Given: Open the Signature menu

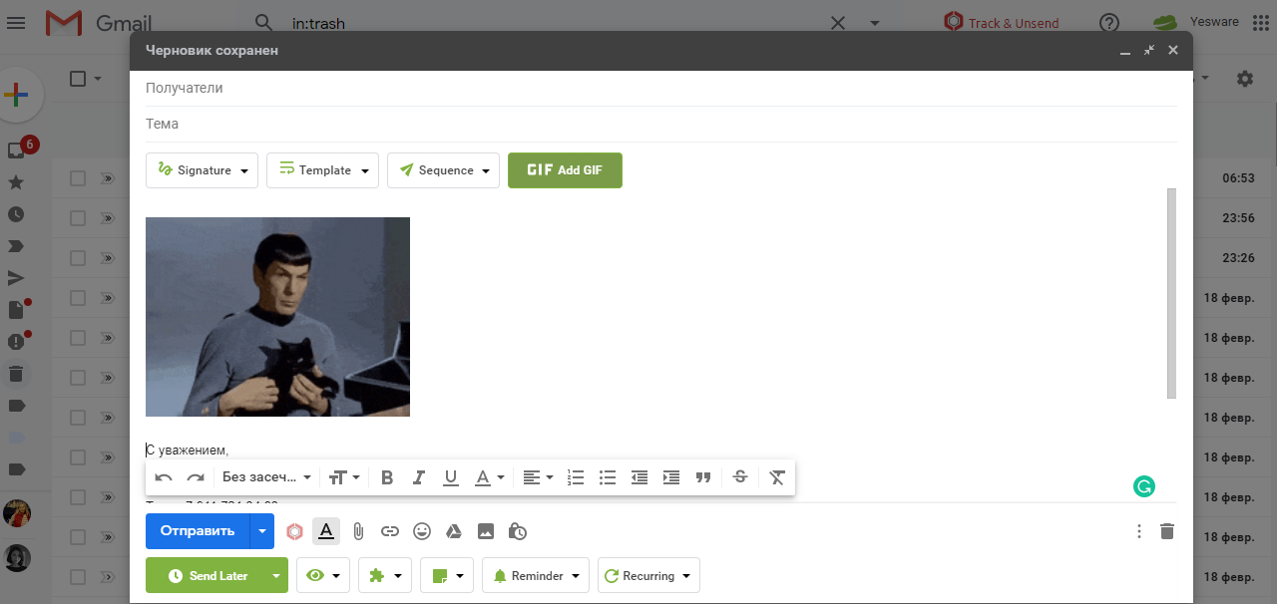Looking at the screenshot, I should (202, 170).
